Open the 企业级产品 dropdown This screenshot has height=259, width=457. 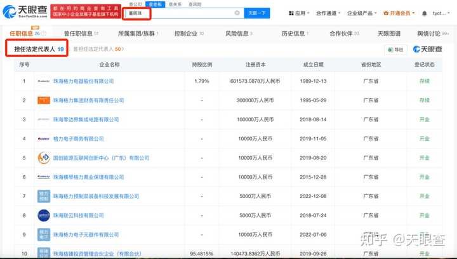click(x=362, y=13)
